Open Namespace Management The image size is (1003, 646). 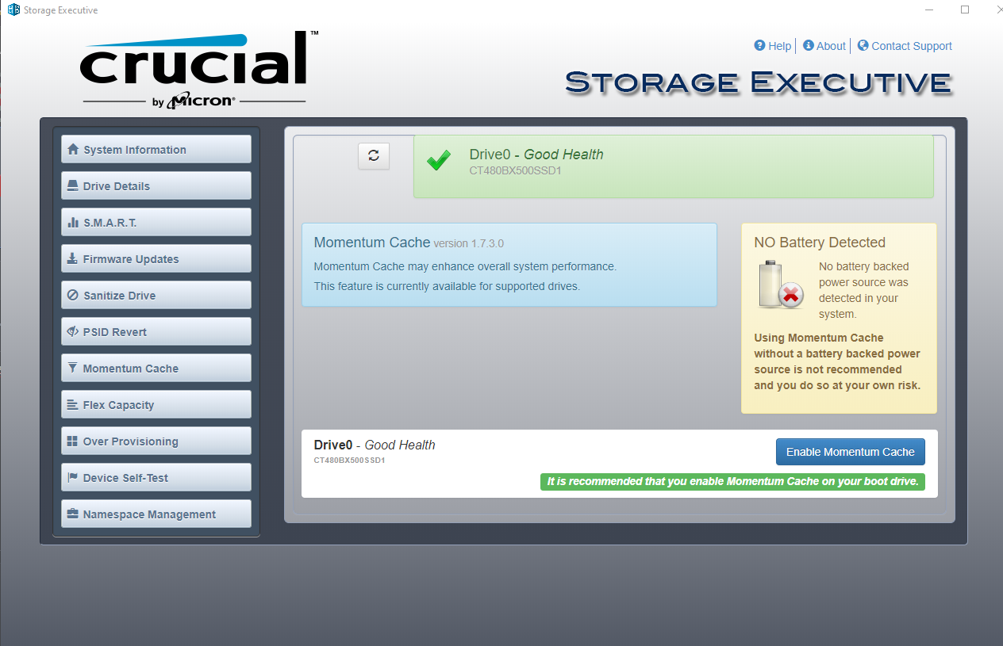coord(156,514)
